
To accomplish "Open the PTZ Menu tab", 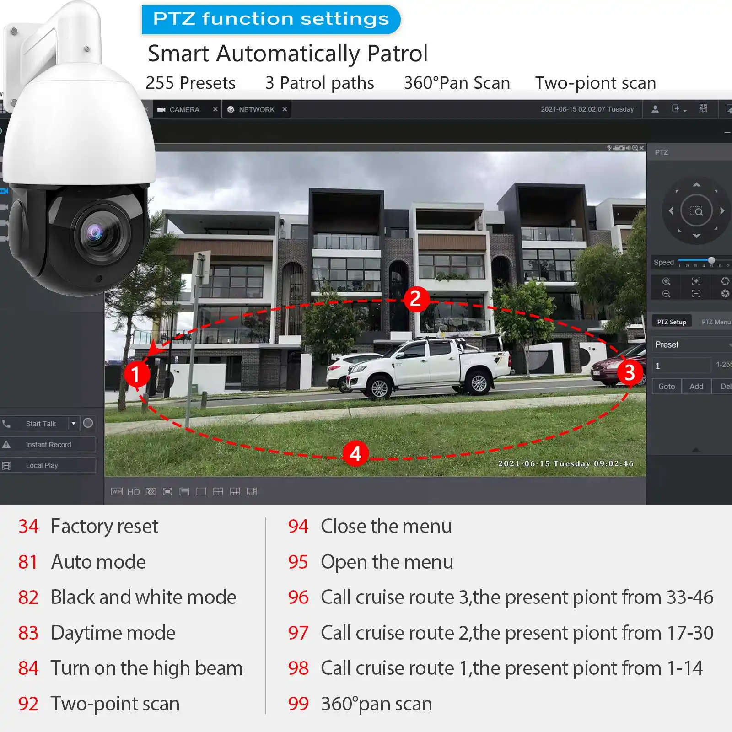I will 716,322.
